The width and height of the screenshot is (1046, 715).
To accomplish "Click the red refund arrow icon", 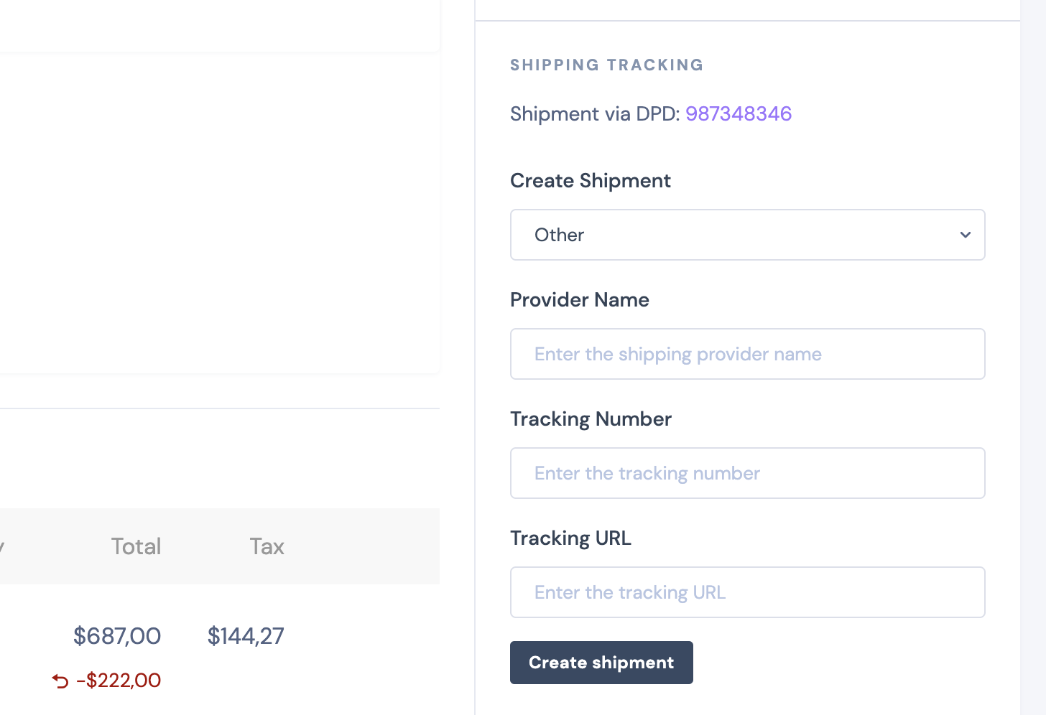I will (60, 681).
